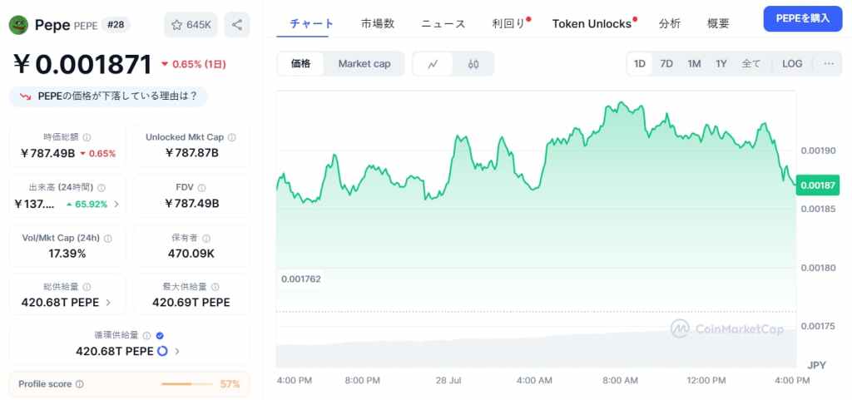Click the share icon button
852x400 pixels.
pyautogui.click(x=237, y=25)
